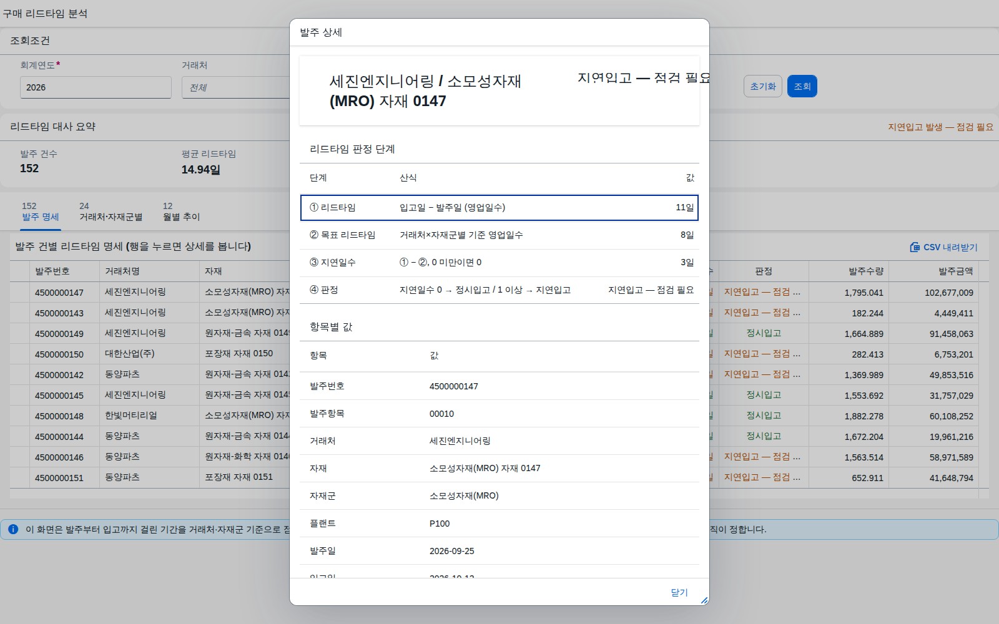This screenshot has height=624, width=999.
Task: Open the 발주 명세 tab
Action: coord(41,212)
